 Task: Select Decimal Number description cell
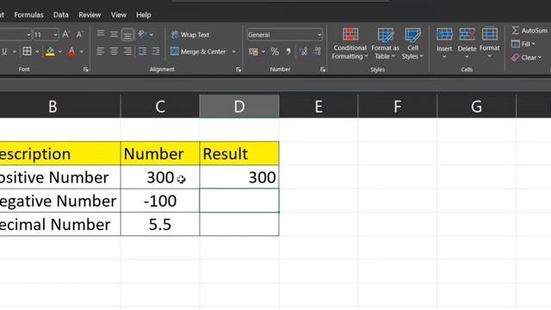tap(60, 224)
